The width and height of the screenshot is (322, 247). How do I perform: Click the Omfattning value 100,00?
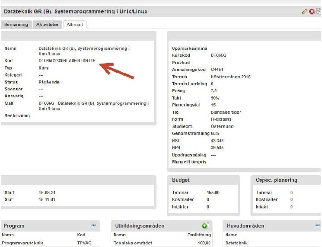204,243
